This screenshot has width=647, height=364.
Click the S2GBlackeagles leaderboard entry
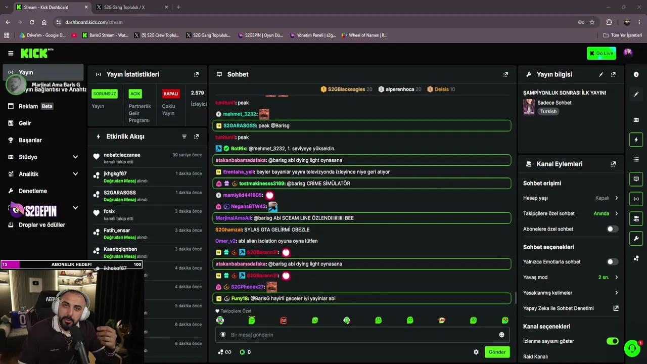pos(346,89)
